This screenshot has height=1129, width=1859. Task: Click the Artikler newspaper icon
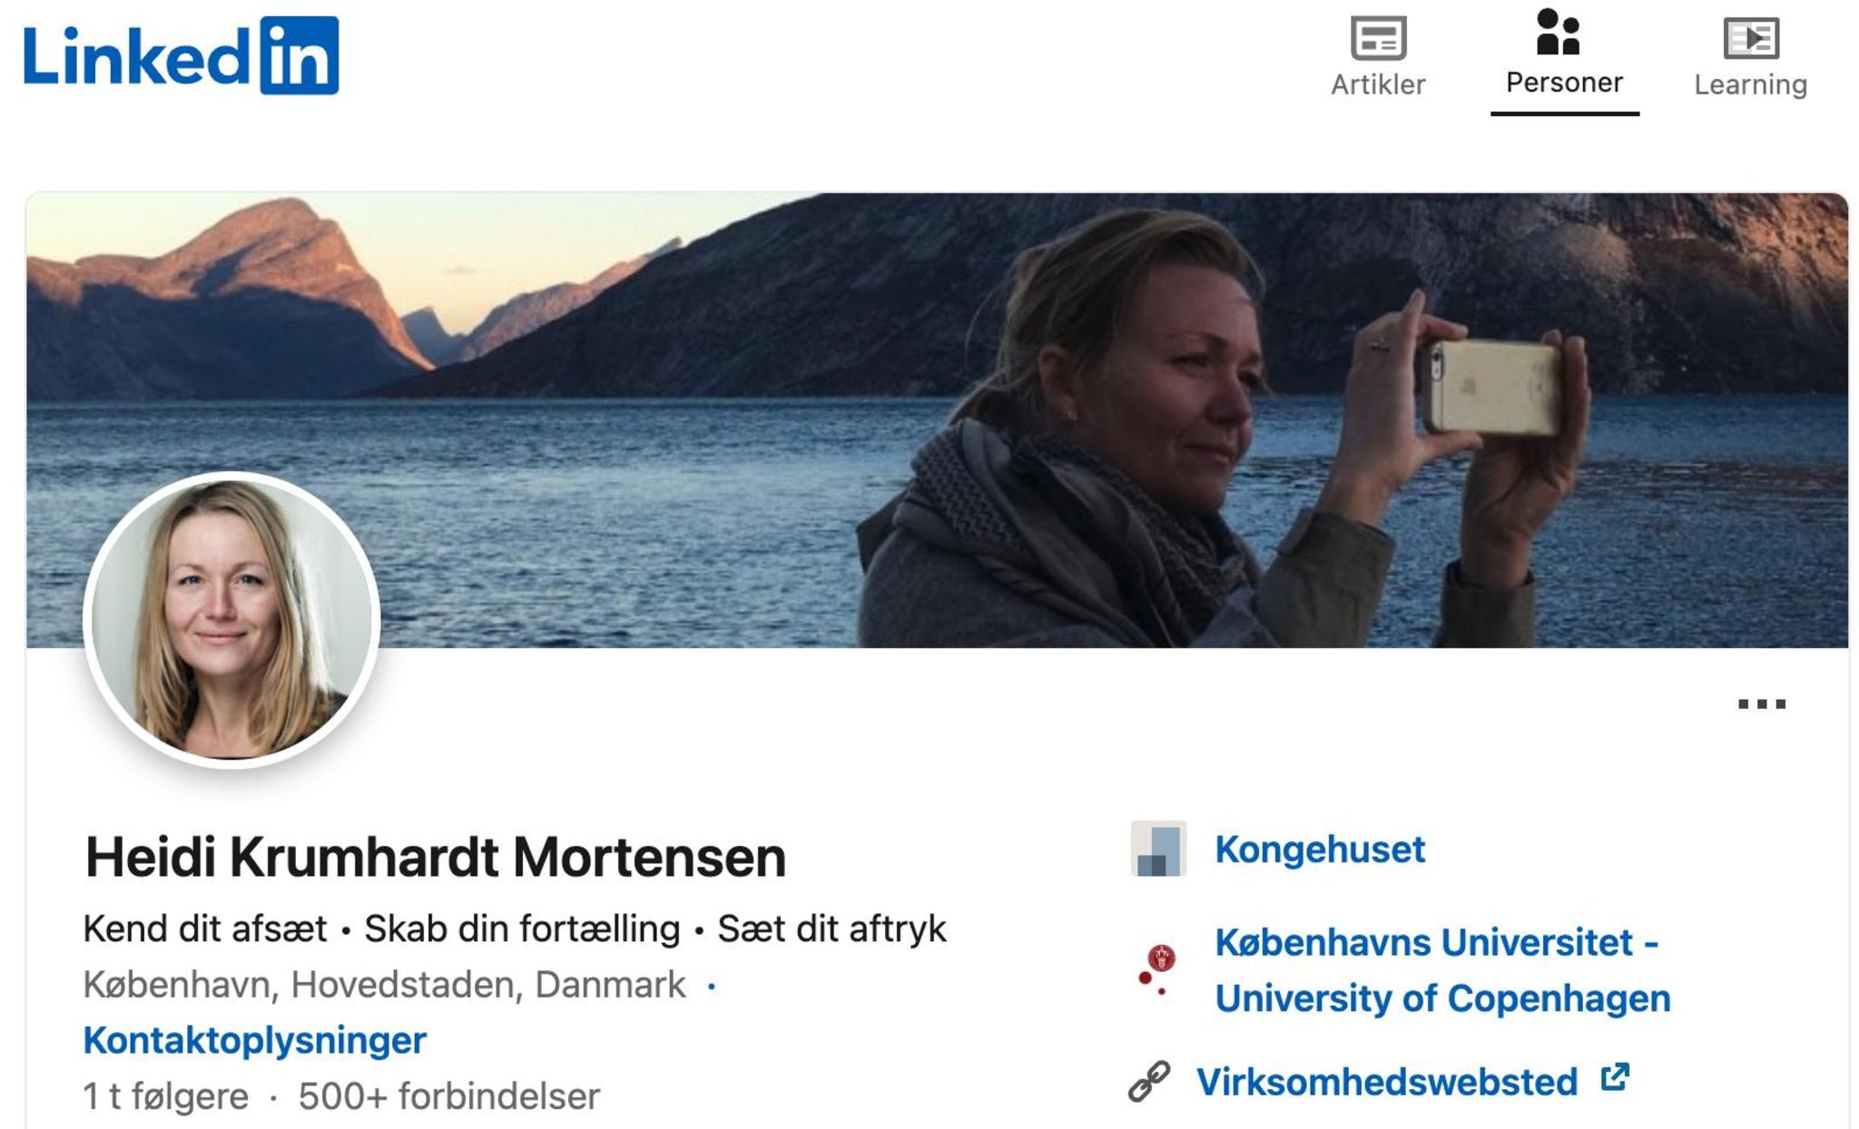(1378, 38)
